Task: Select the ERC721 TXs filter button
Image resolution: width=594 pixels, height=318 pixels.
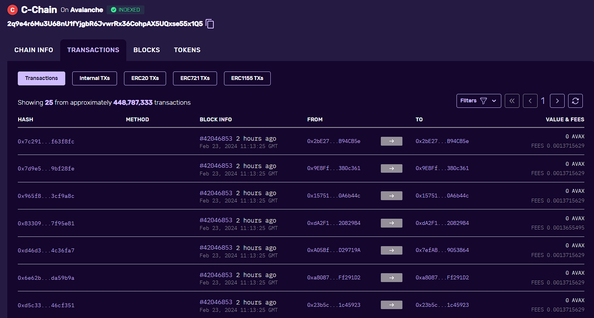Action: pyautogui.click(x=195, y=78)
